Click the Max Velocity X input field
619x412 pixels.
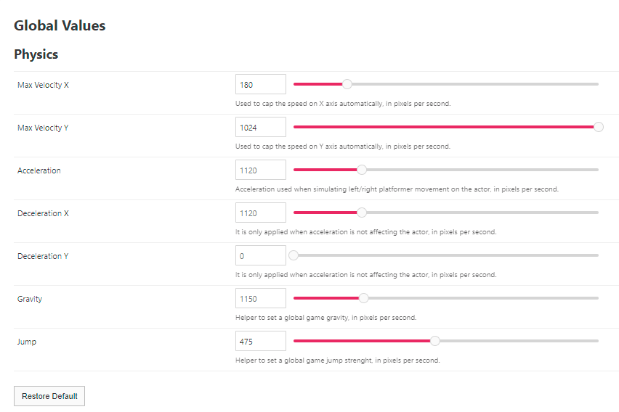261,84
